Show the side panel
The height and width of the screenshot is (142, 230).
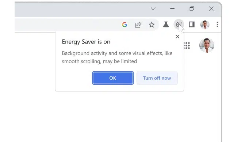(x=192, y=25)
